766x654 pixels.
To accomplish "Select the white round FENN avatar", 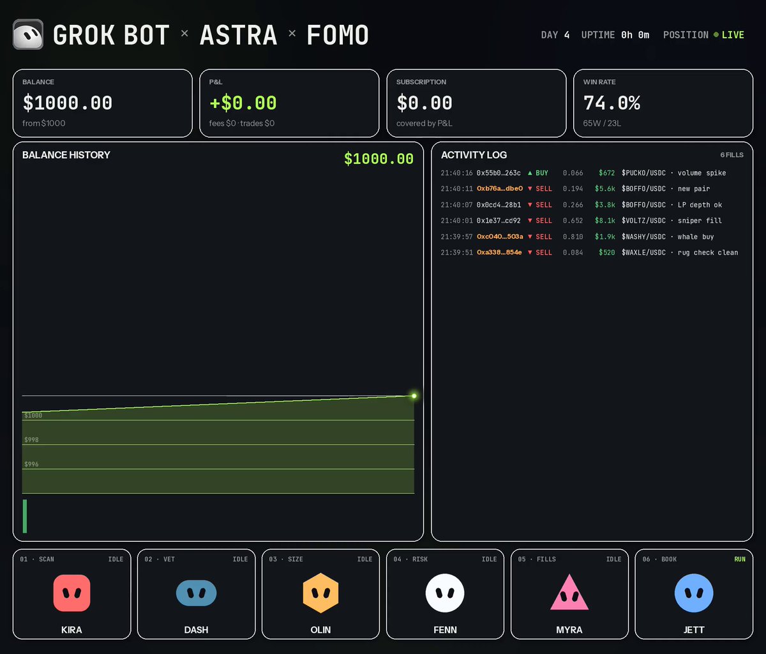I will [445, 593].
